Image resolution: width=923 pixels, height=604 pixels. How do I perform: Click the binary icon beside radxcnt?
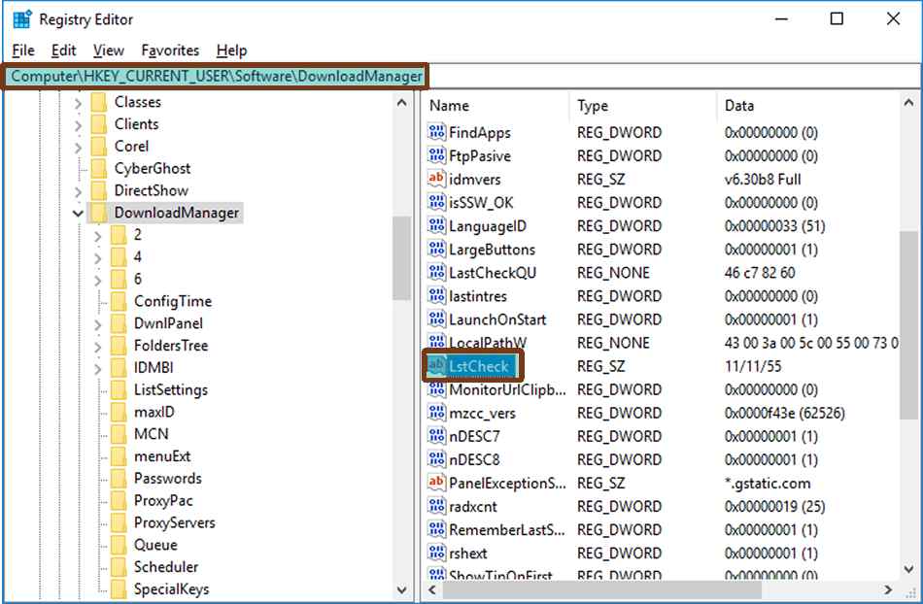pos(434,507)
